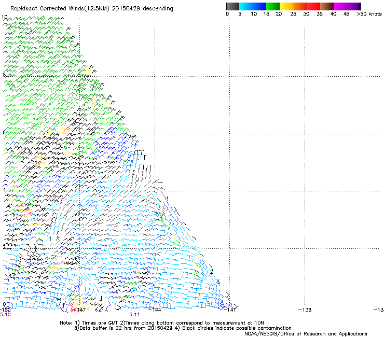Click the '8' latitude axis label

pos(4,75)
